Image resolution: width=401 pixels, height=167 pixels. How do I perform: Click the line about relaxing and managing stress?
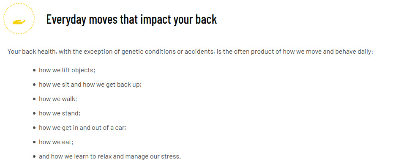pos(110,156)
